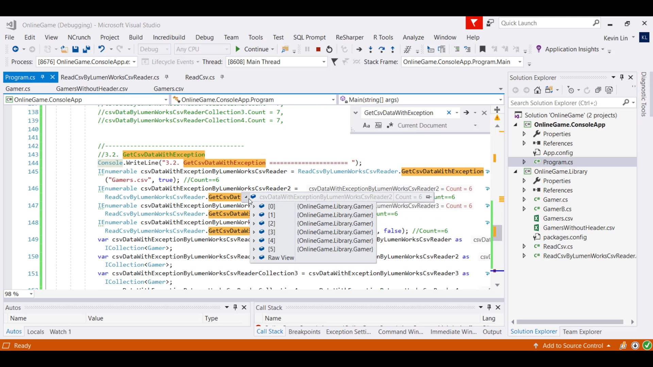Click the Restart debugging icon

pos(329,50)
